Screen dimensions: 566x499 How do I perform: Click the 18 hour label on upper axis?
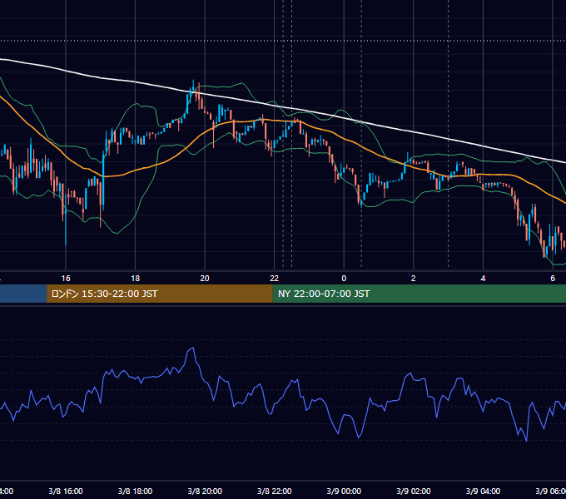point(136,279)
